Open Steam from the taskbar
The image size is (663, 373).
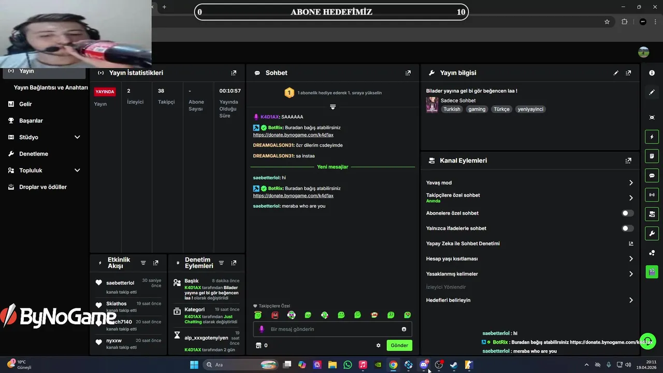pos(454,365)
